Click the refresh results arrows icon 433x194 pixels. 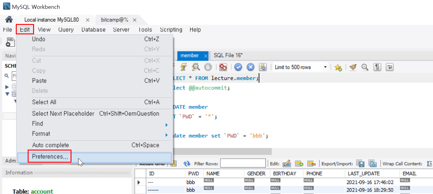point(187,164)
